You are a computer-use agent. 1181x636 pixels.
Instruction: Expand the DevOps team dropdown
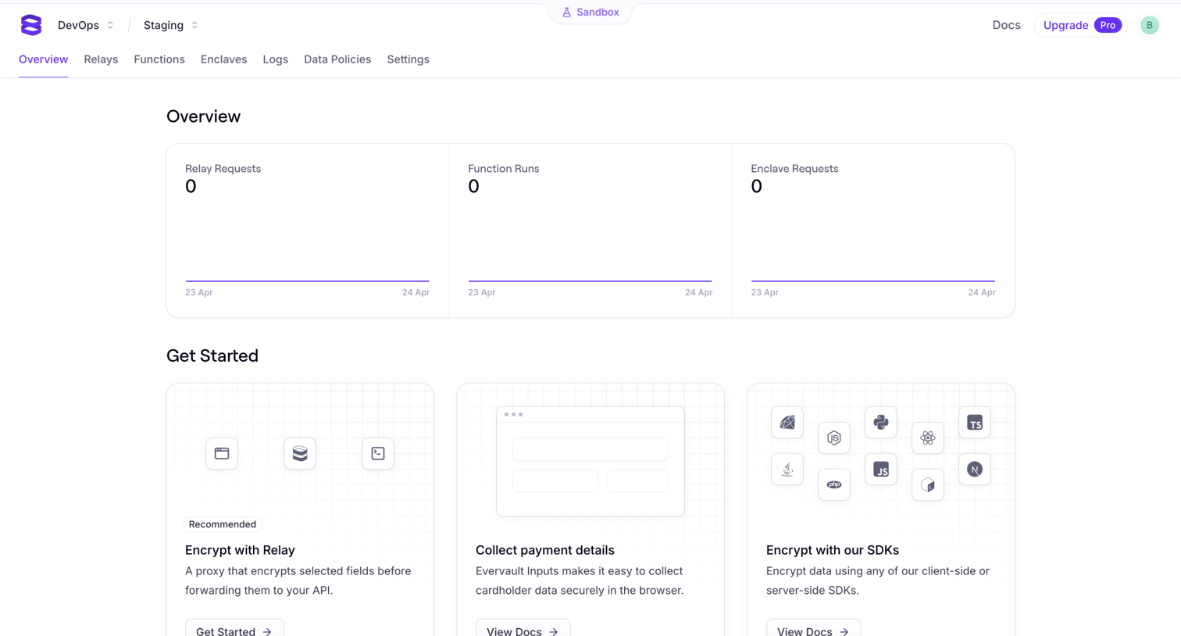coord(86,25)
